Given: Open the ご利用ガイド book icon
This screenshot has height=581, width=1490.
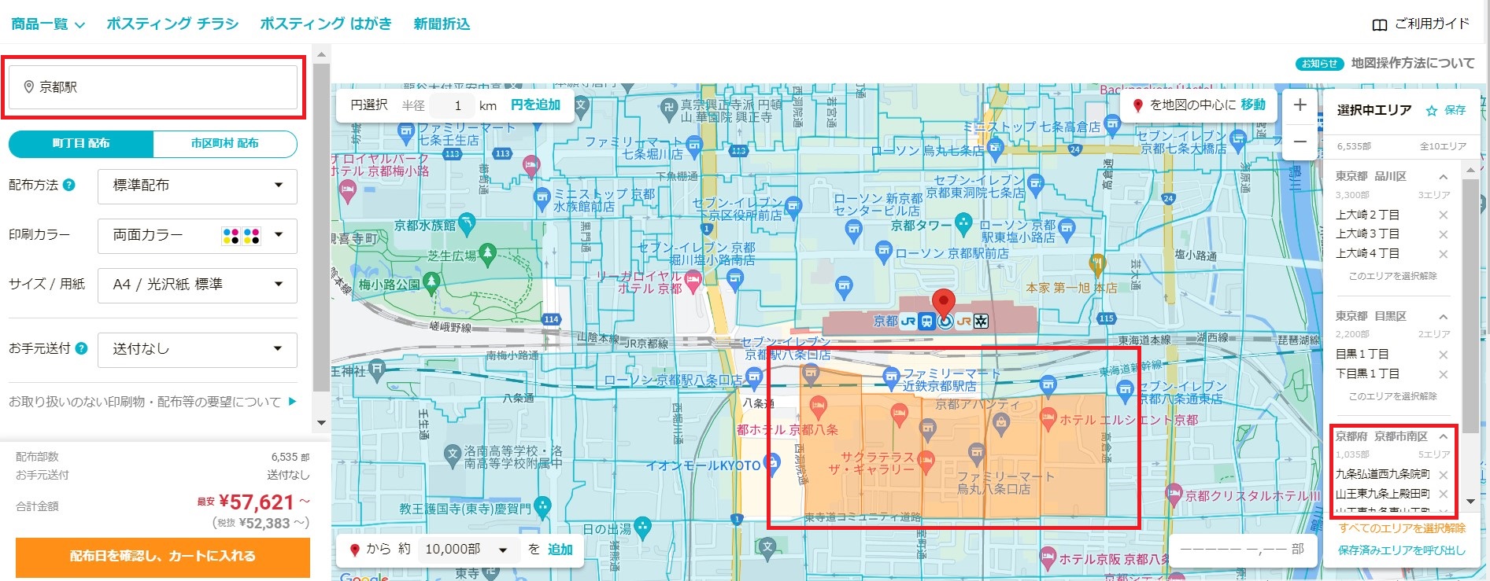Looking at the screenshot, I should coord(1379,24).
